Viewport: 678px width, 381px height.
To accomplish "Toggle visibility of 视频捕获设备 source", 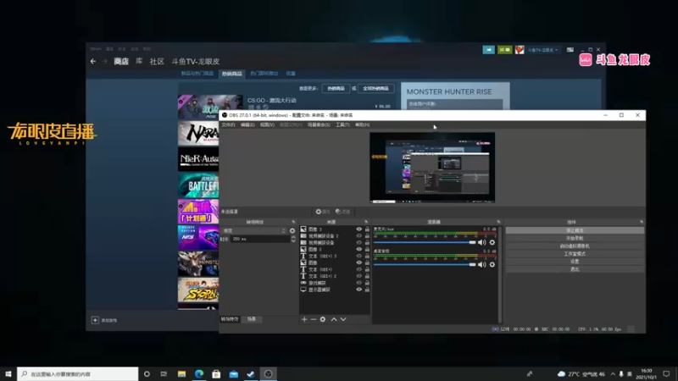I will click(358, 243).
